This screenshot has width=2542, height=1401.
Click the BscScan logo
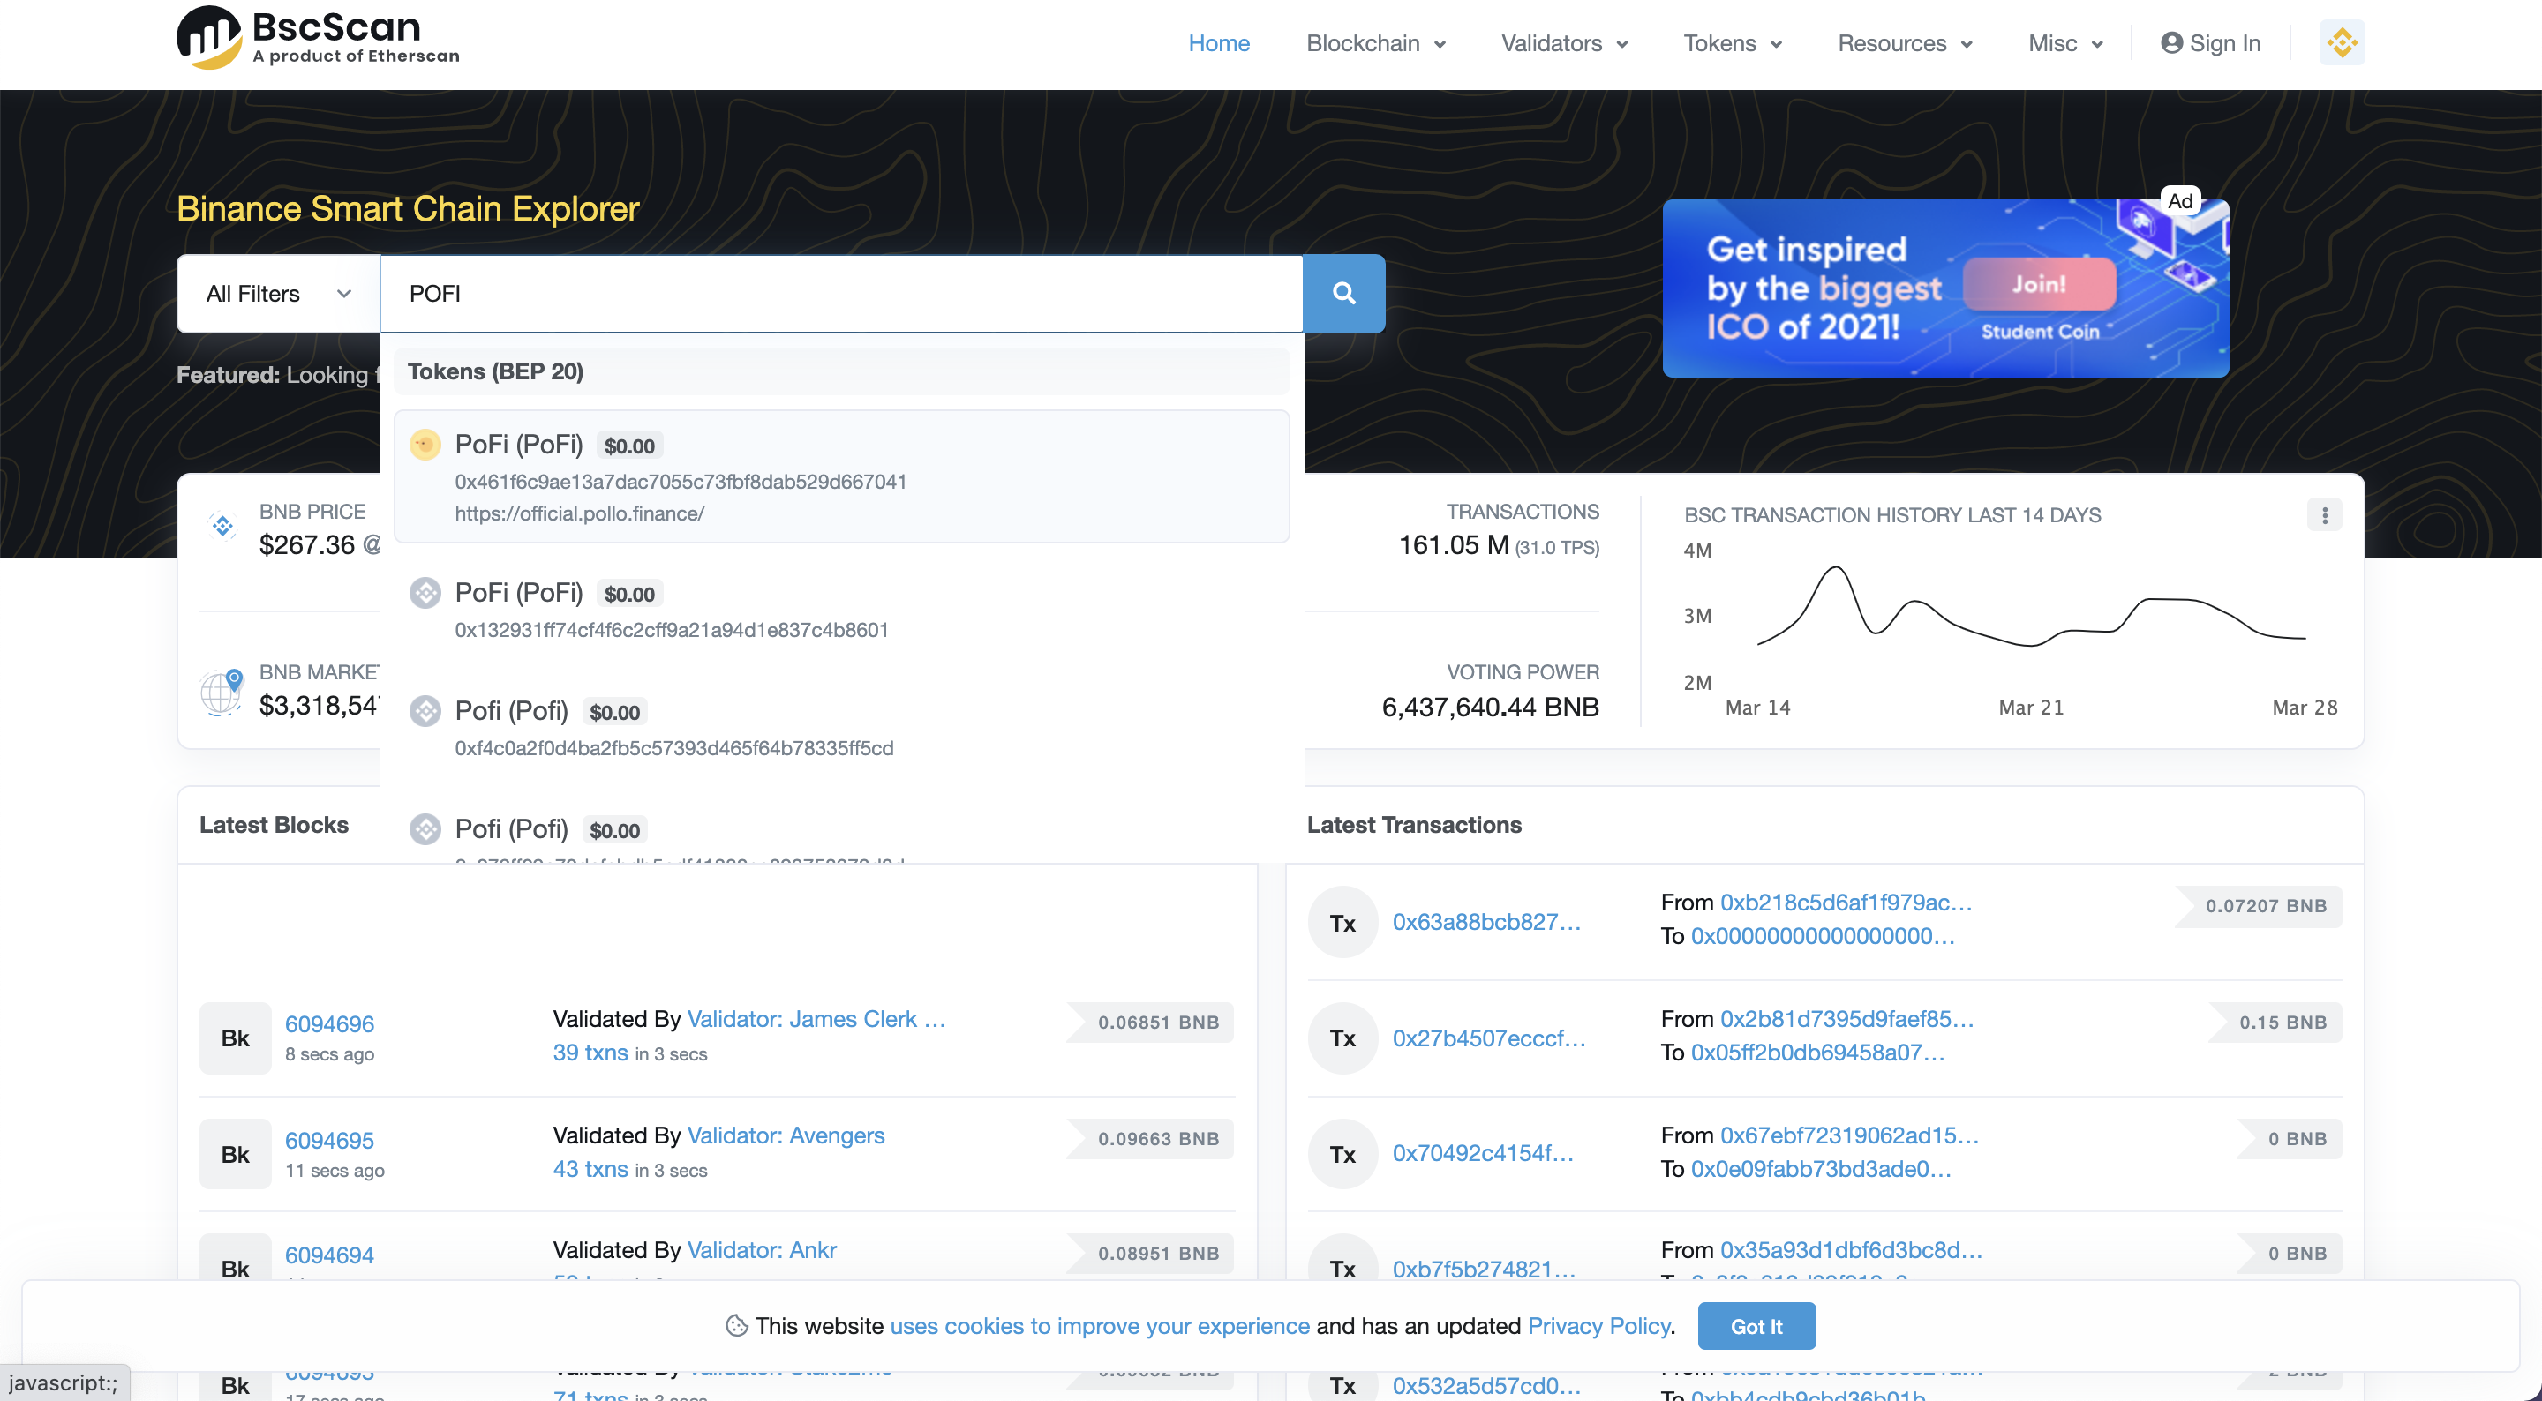click(318, 40)
